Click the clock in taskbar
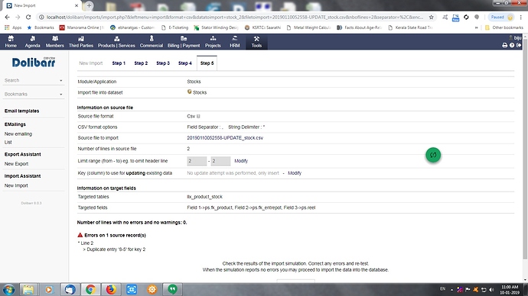The image size is (528, 296). point(509,290)
